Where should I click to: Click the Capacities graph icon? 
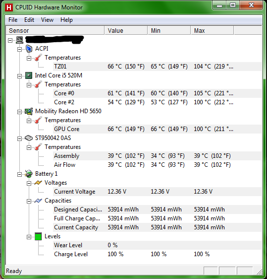pos(38,201)
